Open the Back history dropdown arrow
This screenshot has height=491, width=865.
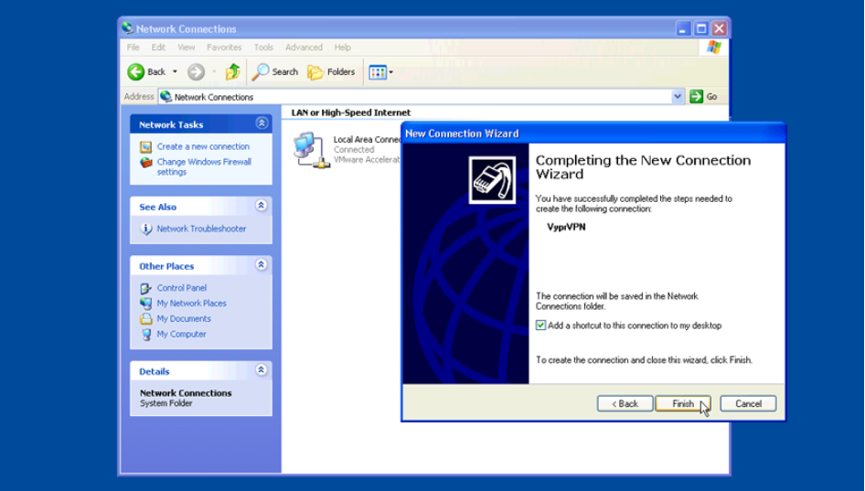[175, 71]
